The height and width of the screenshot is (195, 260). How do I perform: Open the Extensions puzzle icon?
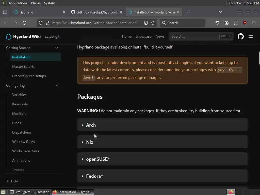point(236,23)
